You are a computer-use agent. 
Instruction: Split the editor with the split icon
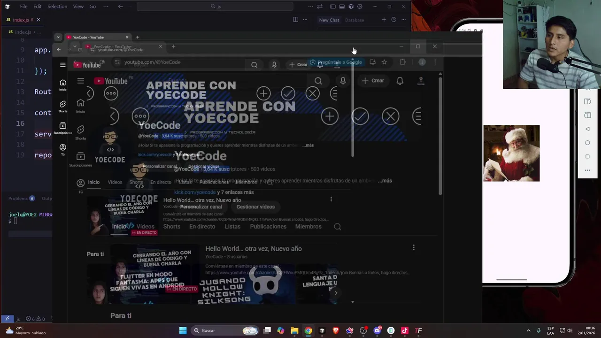coord(295,20)
